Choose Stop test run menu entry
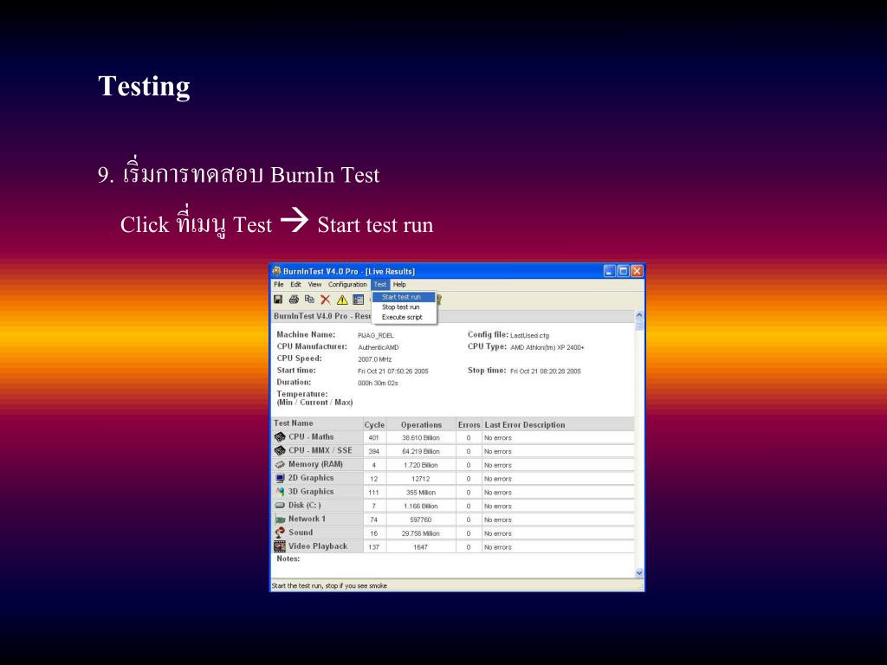887x665 pixels. [x=401, y=307]
